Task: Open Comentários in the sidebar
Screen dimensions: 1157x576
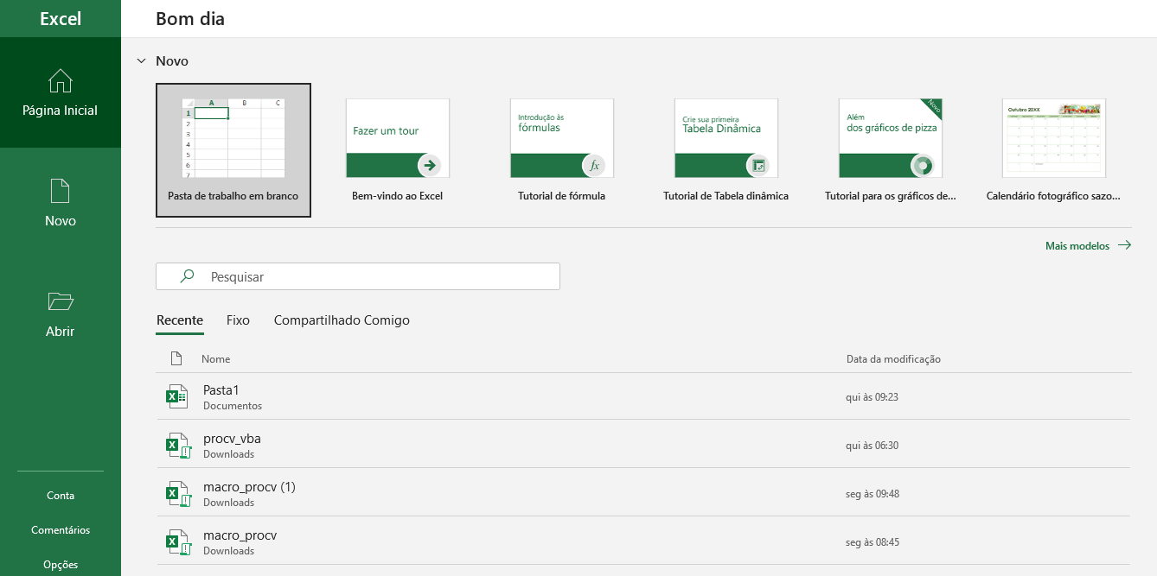Action: click(x=61, y=530)
